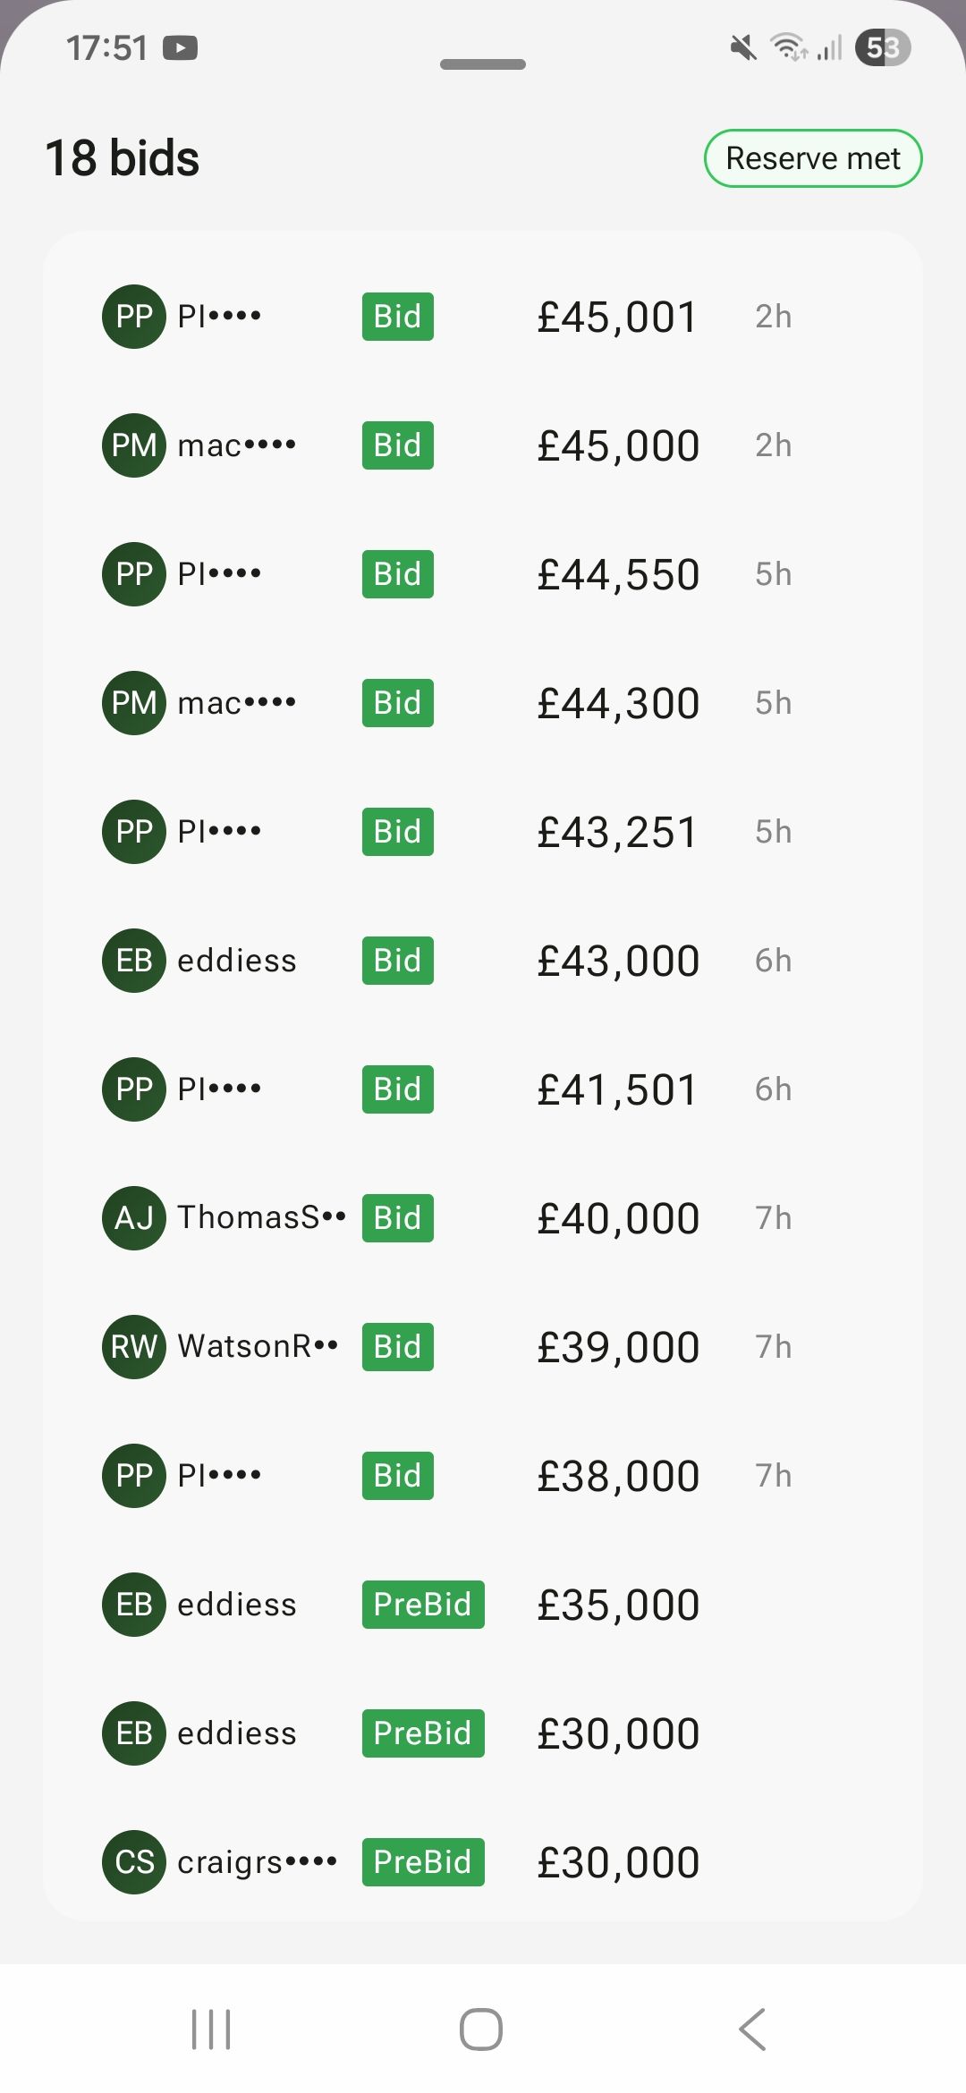Tap the PreBid tag next to £35,000

423,1605
